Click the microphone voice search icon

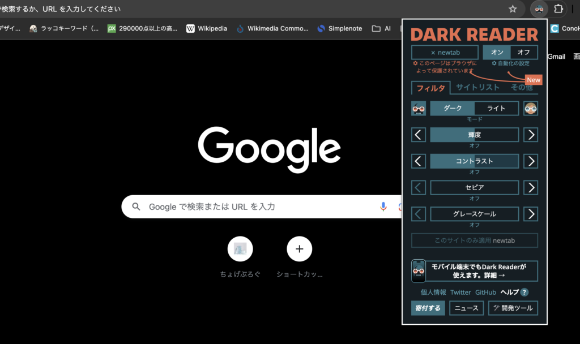(x=383, y=207)
